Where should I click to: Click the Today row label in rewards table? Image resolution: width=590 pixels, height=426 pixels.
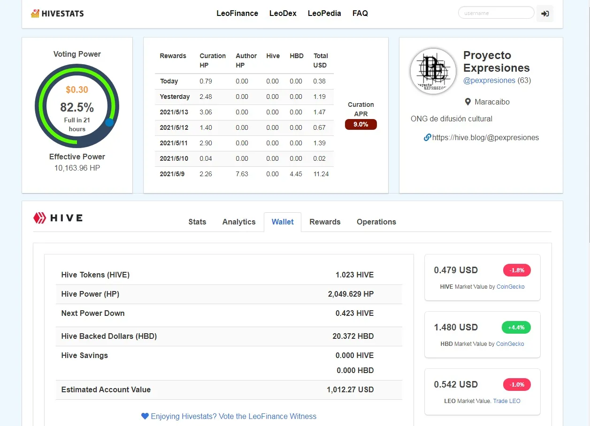169,81
